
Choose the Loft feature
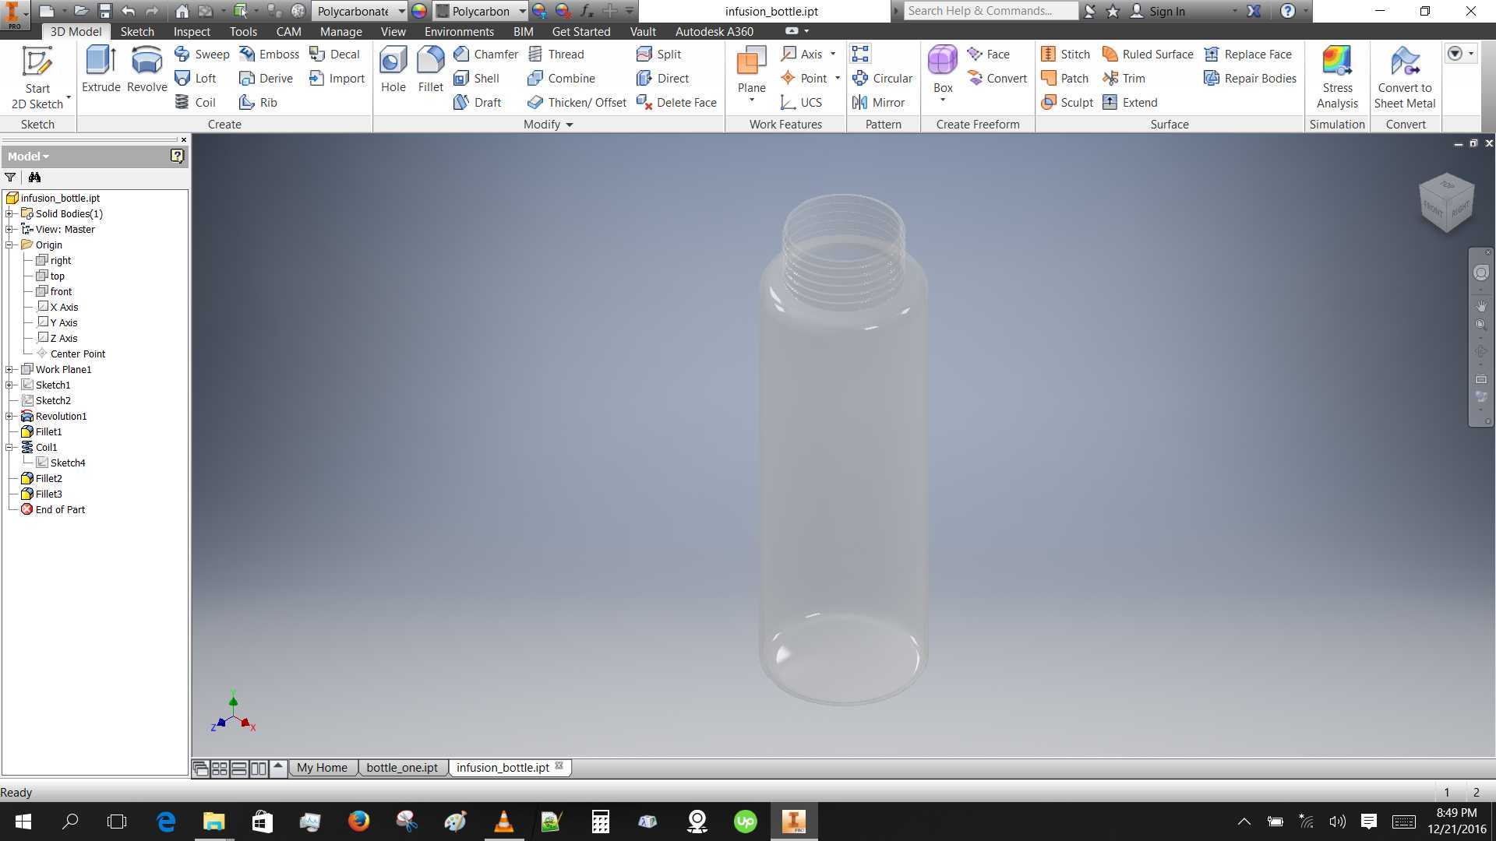click(196, 78)
